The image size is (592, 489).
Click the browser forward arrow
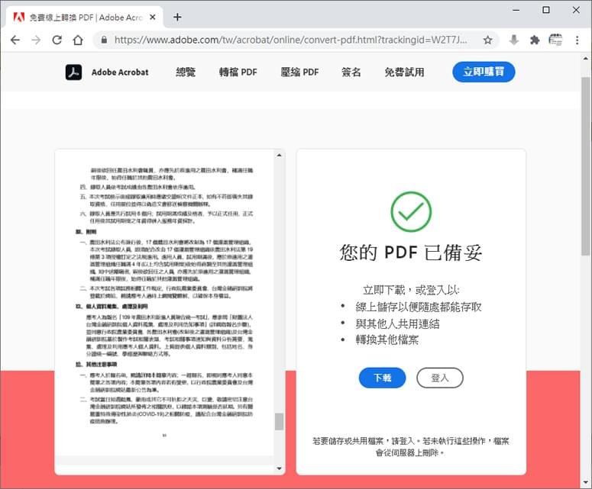coord(36,40)
